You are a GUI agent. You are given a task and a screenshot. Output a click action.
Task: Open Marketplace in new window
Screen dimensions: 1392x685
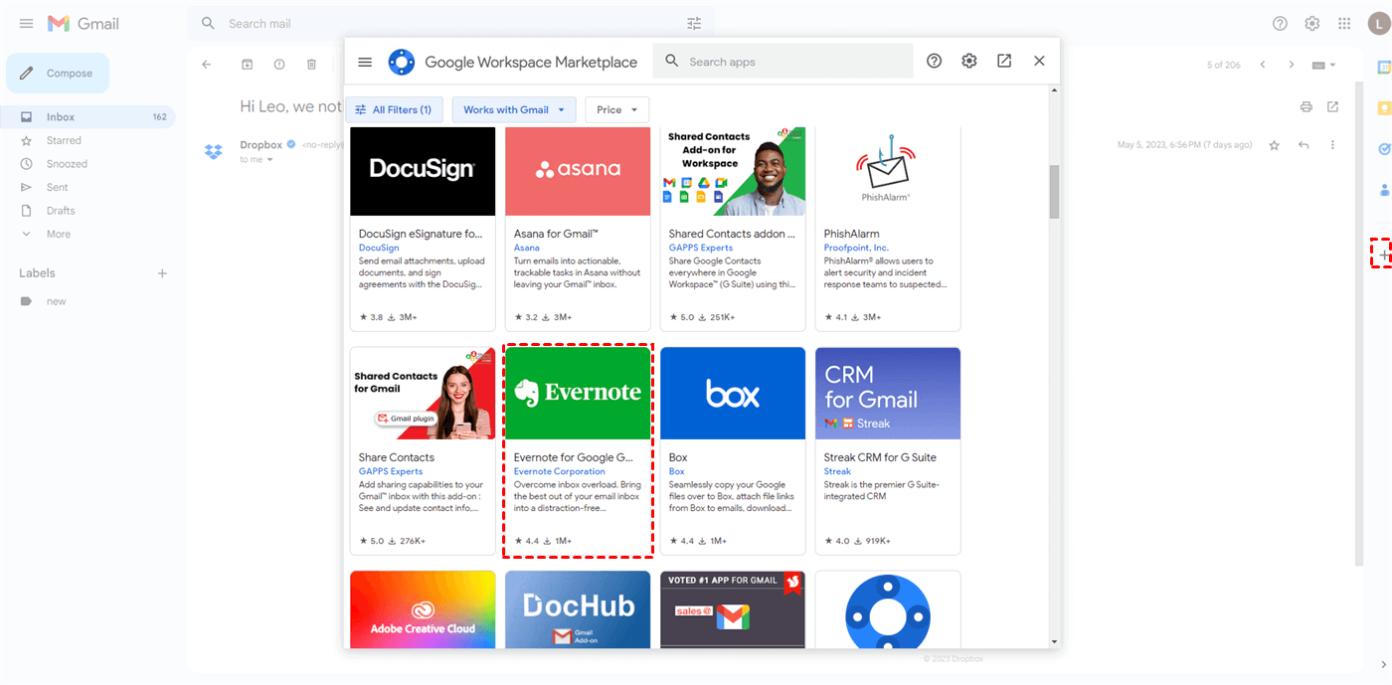[1004, 61]
